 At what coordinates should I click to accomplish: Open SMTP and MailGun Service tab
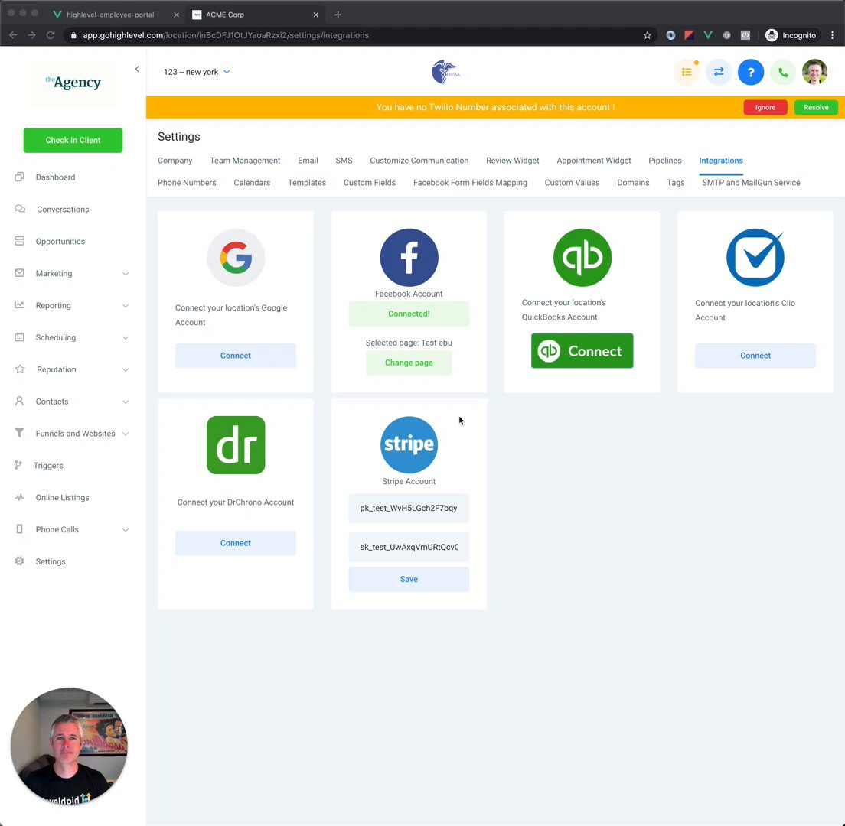[x=751, y=183]
